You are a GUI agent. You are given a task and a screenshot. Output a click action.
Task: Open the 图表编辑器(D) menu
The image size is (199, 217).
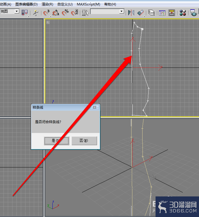click(x=26, y=4)
